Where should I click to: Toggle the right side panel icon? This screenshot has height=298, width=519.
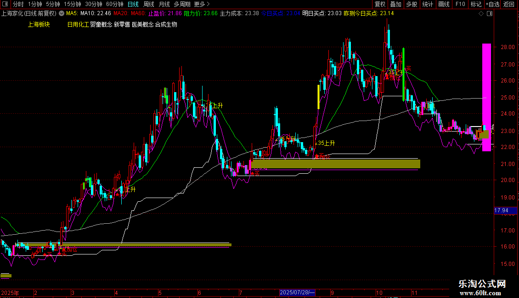tap(490, 14)
